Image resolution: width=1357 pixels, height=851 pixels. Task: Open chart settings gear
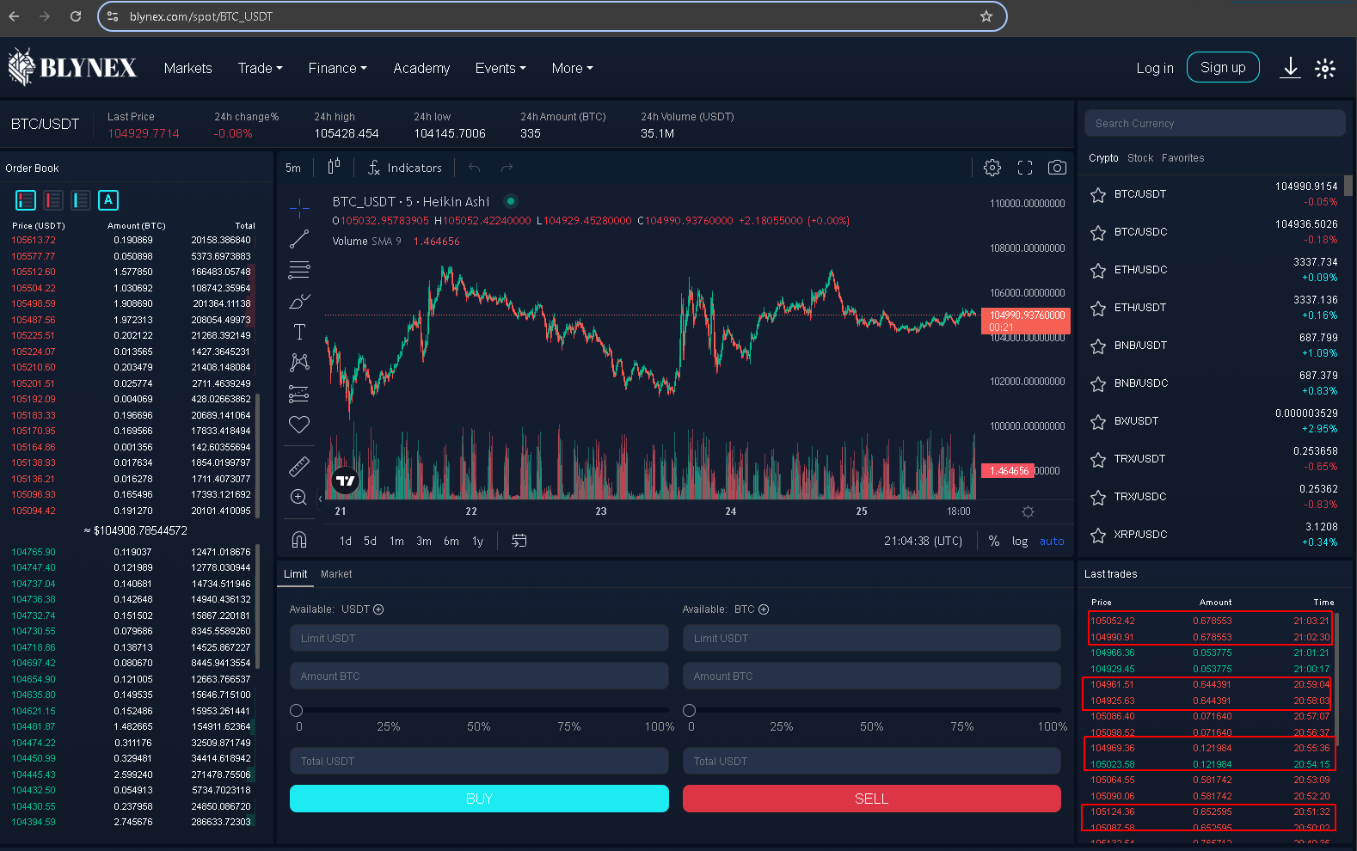(x=992, y=168)
